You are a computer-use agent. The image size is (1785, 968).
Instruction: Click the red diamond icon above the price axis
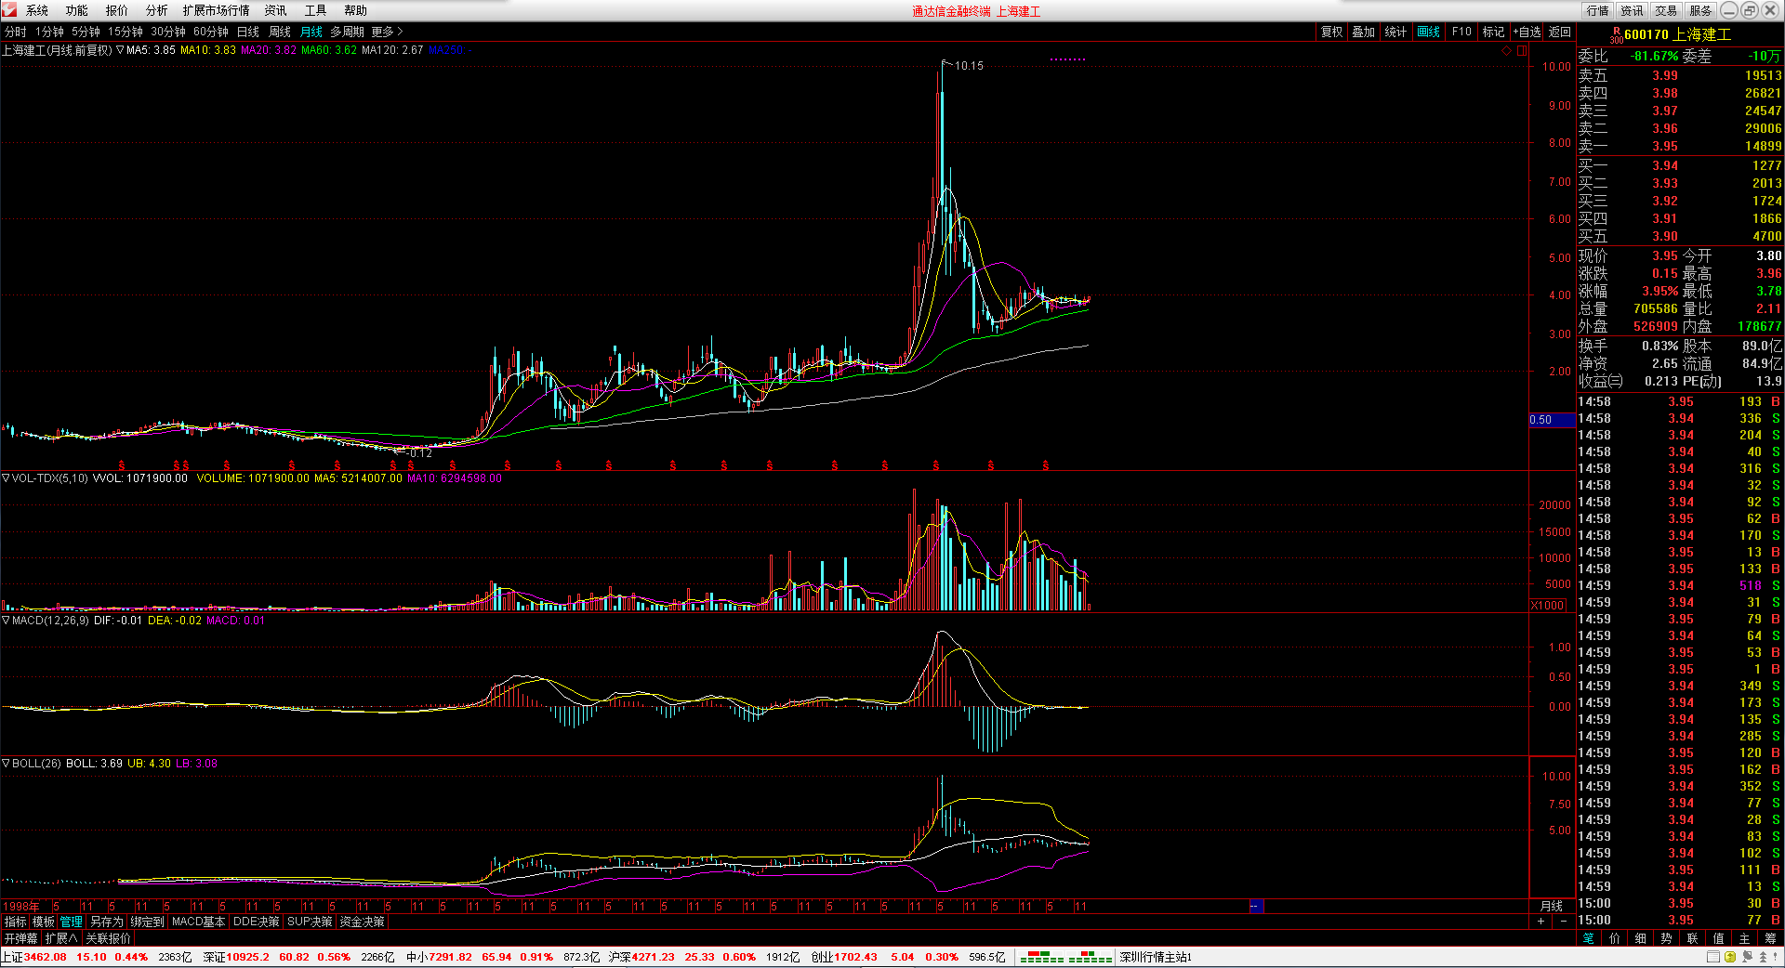tap(1506, 51)
